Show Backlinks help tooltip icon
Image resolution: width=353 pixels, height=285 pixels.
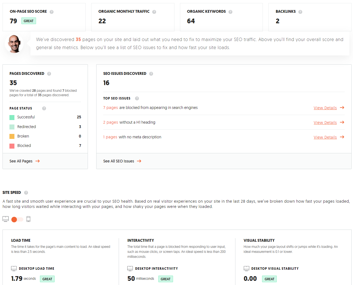click(300, 12)
